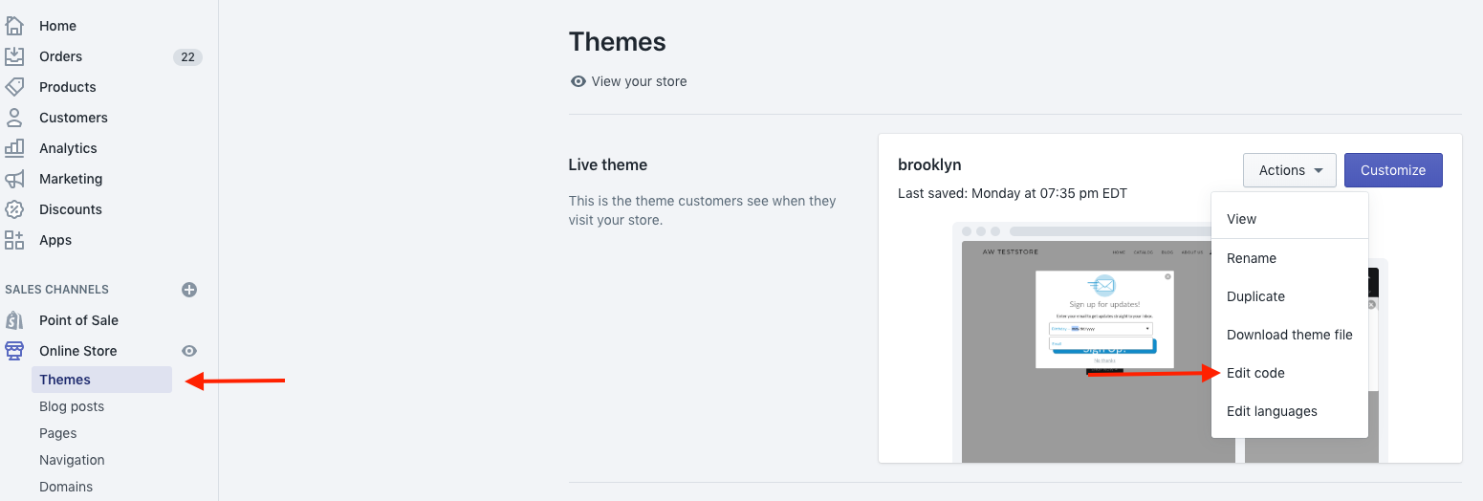Viewport: 1483px width, 501px height.
Task: Click the eye icon next to View your store
Action: click(x=578, y=81)
